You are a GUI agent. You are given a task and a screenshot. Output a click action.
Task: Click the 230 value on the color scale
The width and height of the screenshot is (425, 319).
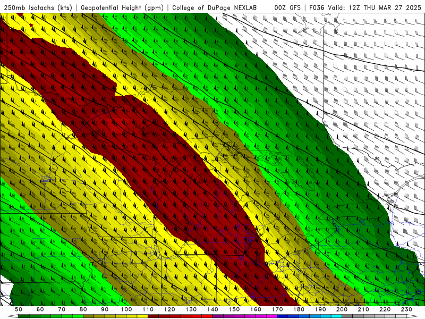point(406,309)
